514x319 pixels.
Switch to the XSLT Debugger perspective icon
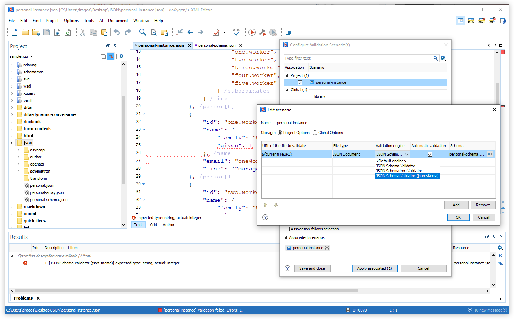coord(481,21)
